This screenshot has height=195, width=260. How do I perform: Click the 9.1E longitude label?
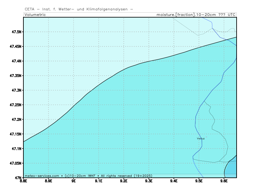click(x=99, y=181)
